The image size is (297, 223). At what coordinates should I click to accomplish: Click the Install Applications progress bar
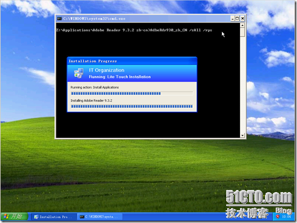[x=132, y=94]
